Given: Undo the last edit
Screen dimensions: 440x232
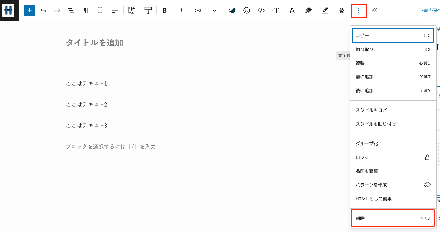Looking at the screenshot, I should (x=43, y=10).
